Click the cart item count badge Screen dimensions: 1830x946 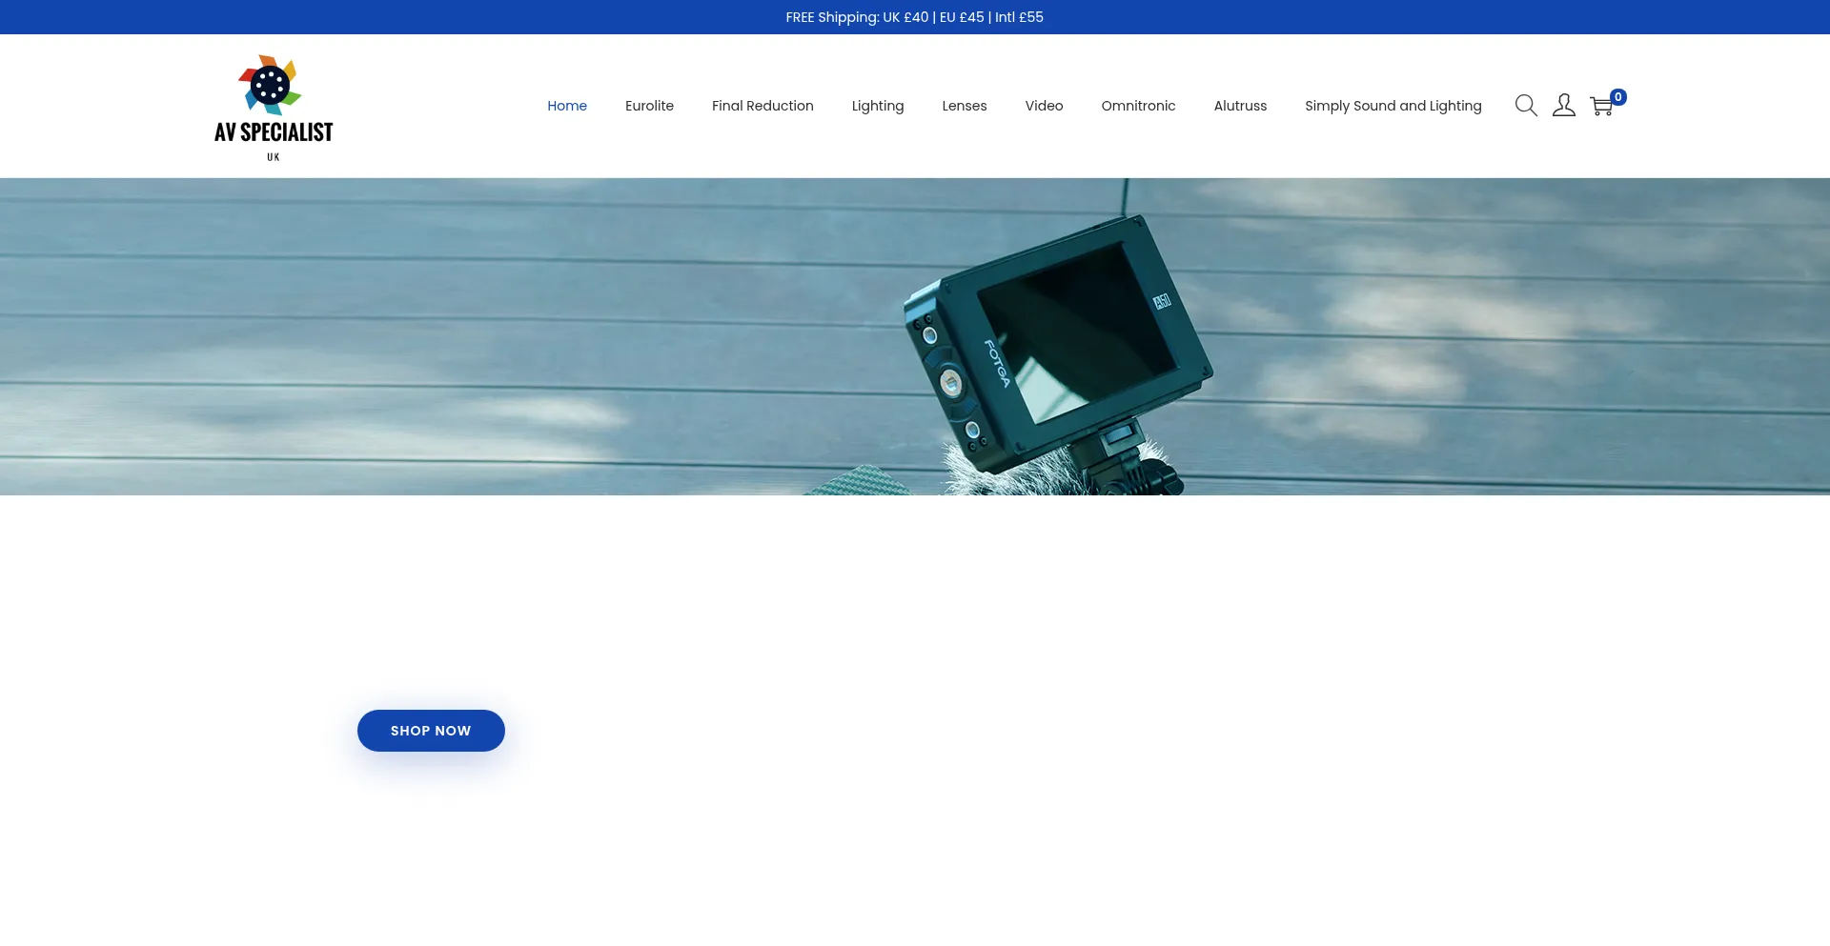point(1618,97)
